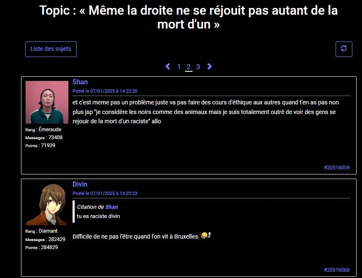This screenshot has height=278, width=362.
Task: Open Divin's profile from post author name
Action: coord(80,184)
